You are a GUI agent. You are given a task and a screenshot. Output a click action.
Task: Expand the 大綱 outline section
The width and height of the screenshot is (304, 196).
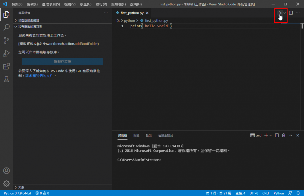point(62,187)
